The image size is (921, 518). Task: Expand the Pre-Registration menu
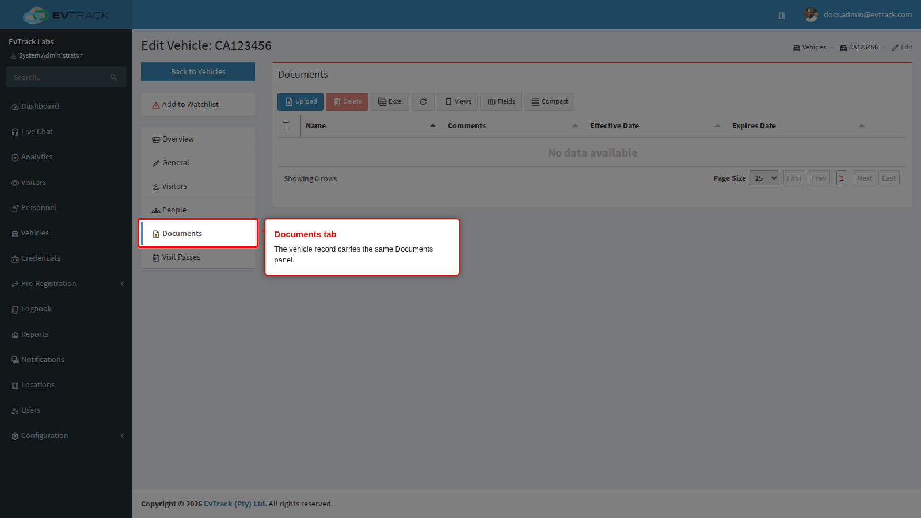66,284
